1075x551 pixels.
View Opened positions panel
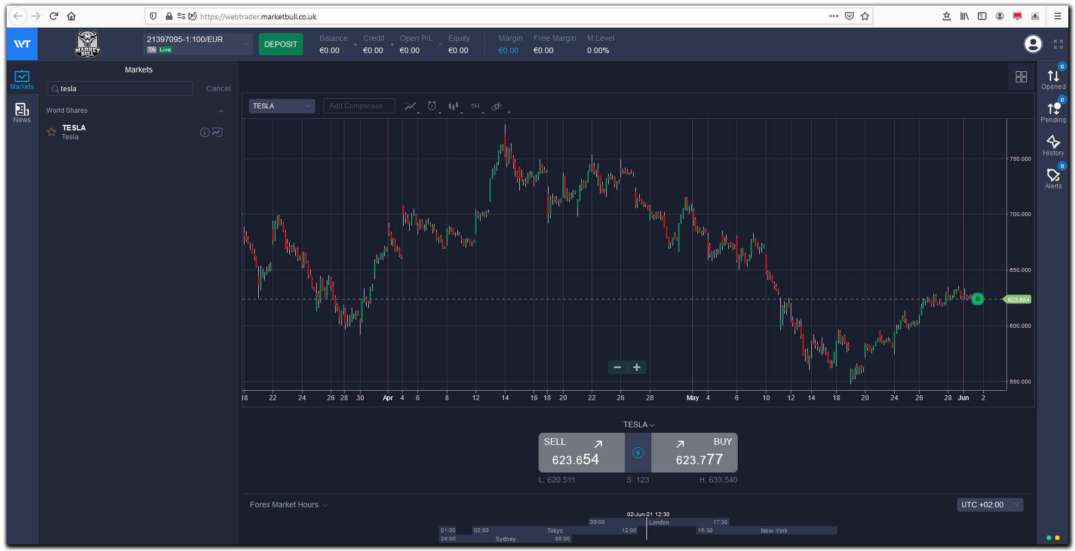1053,80
